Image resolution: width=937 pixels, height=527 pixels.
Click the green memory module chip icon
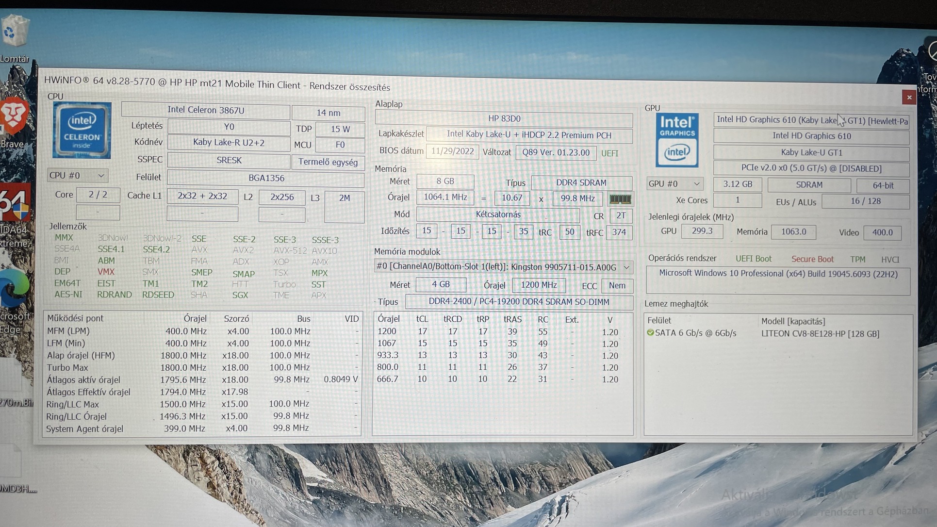620,199
